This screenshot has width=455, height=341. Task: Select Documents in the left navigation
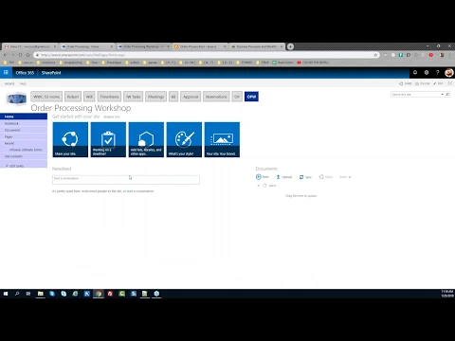[24, 130]
